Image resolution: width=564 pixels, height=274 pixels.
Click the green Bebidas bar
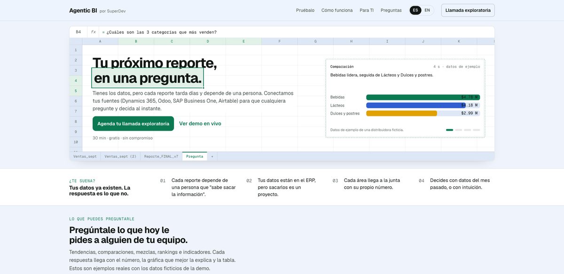423,97
